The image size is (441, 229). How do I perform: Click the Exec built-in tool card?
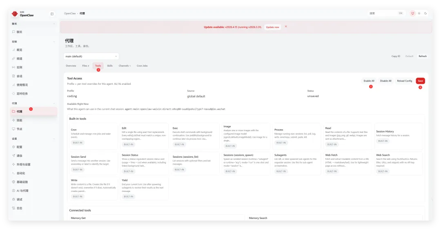pyautogui.click(x=195, y=136)
